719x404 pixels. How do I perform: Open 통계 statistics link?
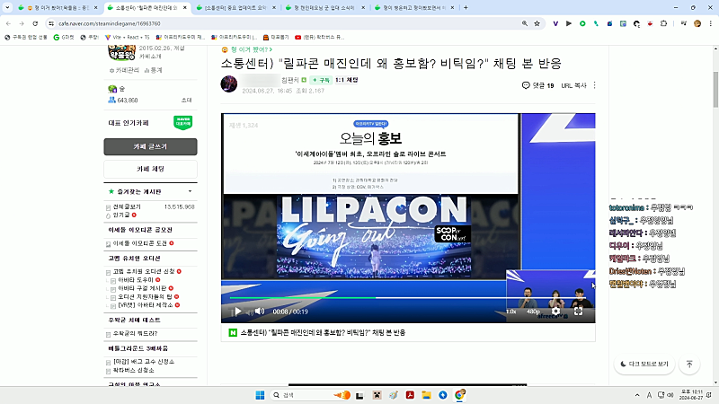click(x=153, y=70)
